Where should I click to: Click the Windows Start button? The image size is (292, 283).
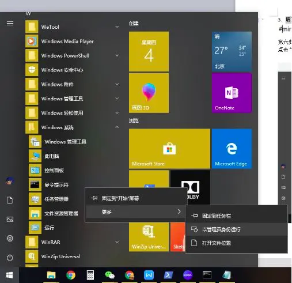(x=9, y=275)
